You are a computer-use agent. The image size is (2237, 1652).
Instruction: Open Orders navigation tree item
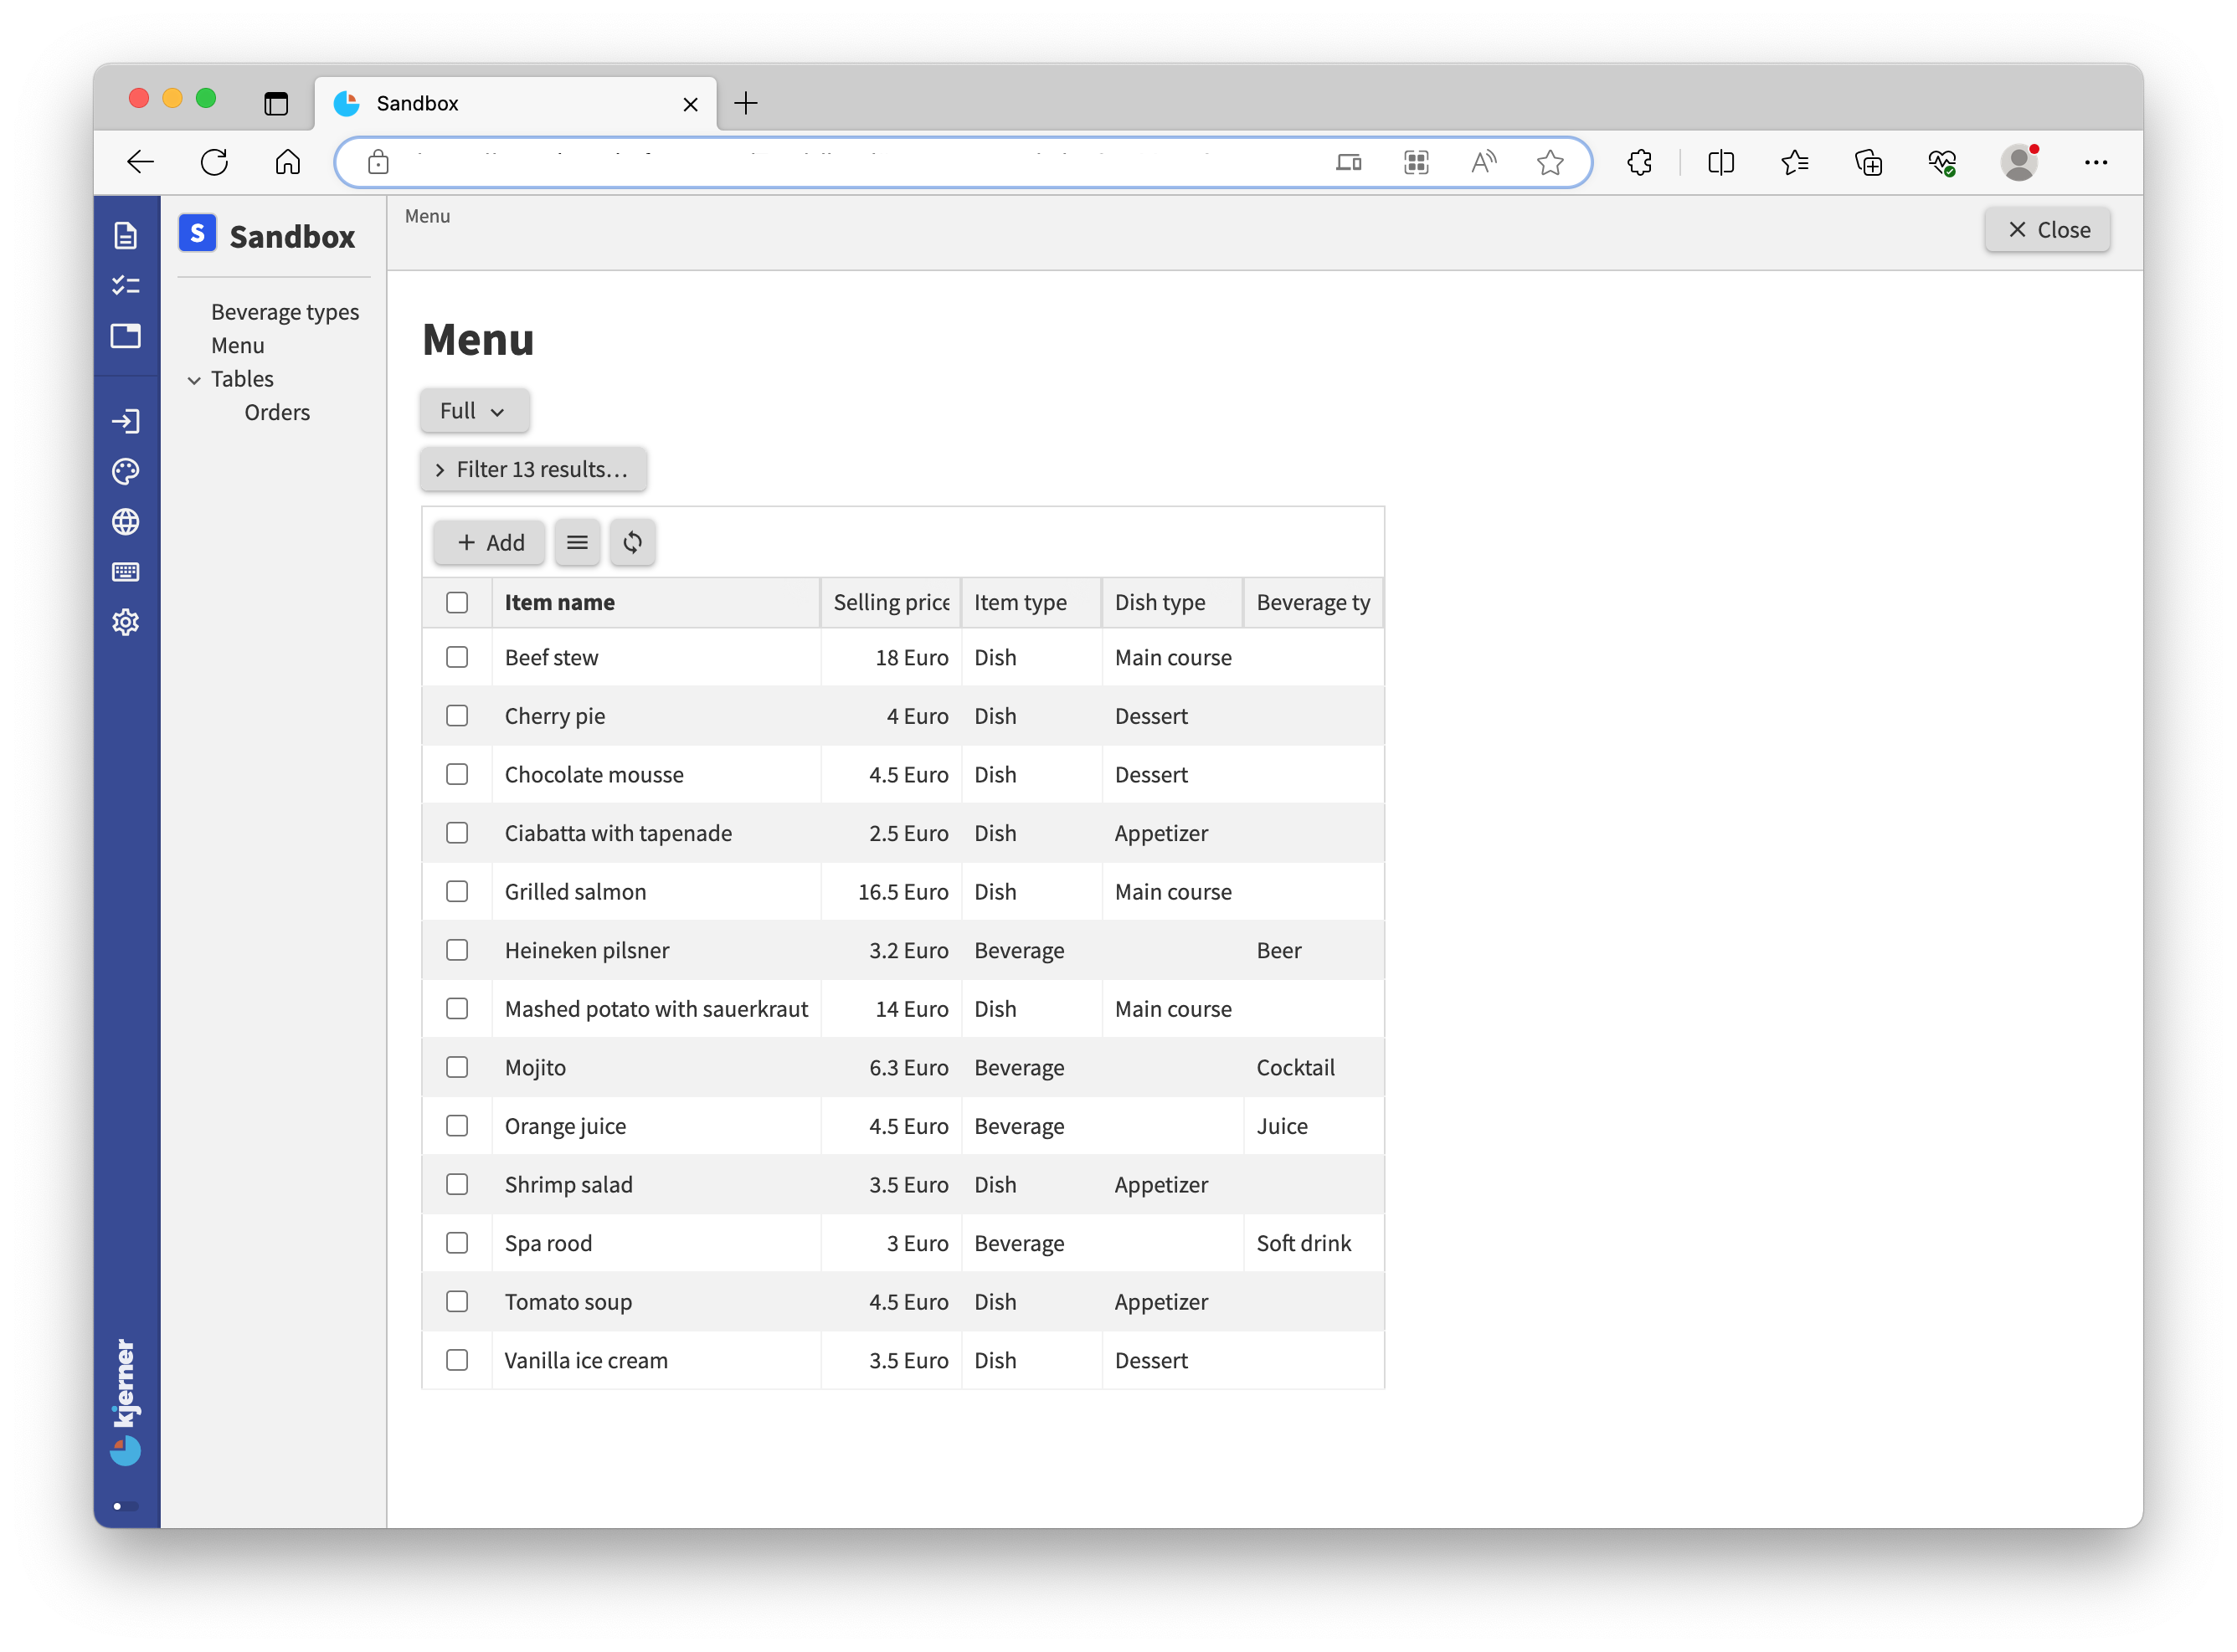[x=276, y=411]
